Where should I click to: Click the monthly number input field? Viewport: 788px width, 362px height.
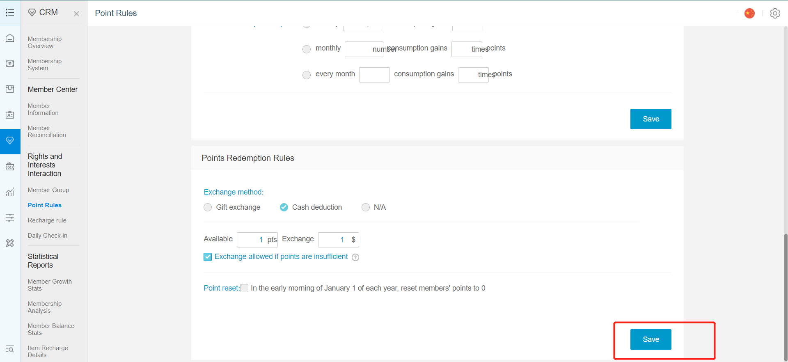364,49
